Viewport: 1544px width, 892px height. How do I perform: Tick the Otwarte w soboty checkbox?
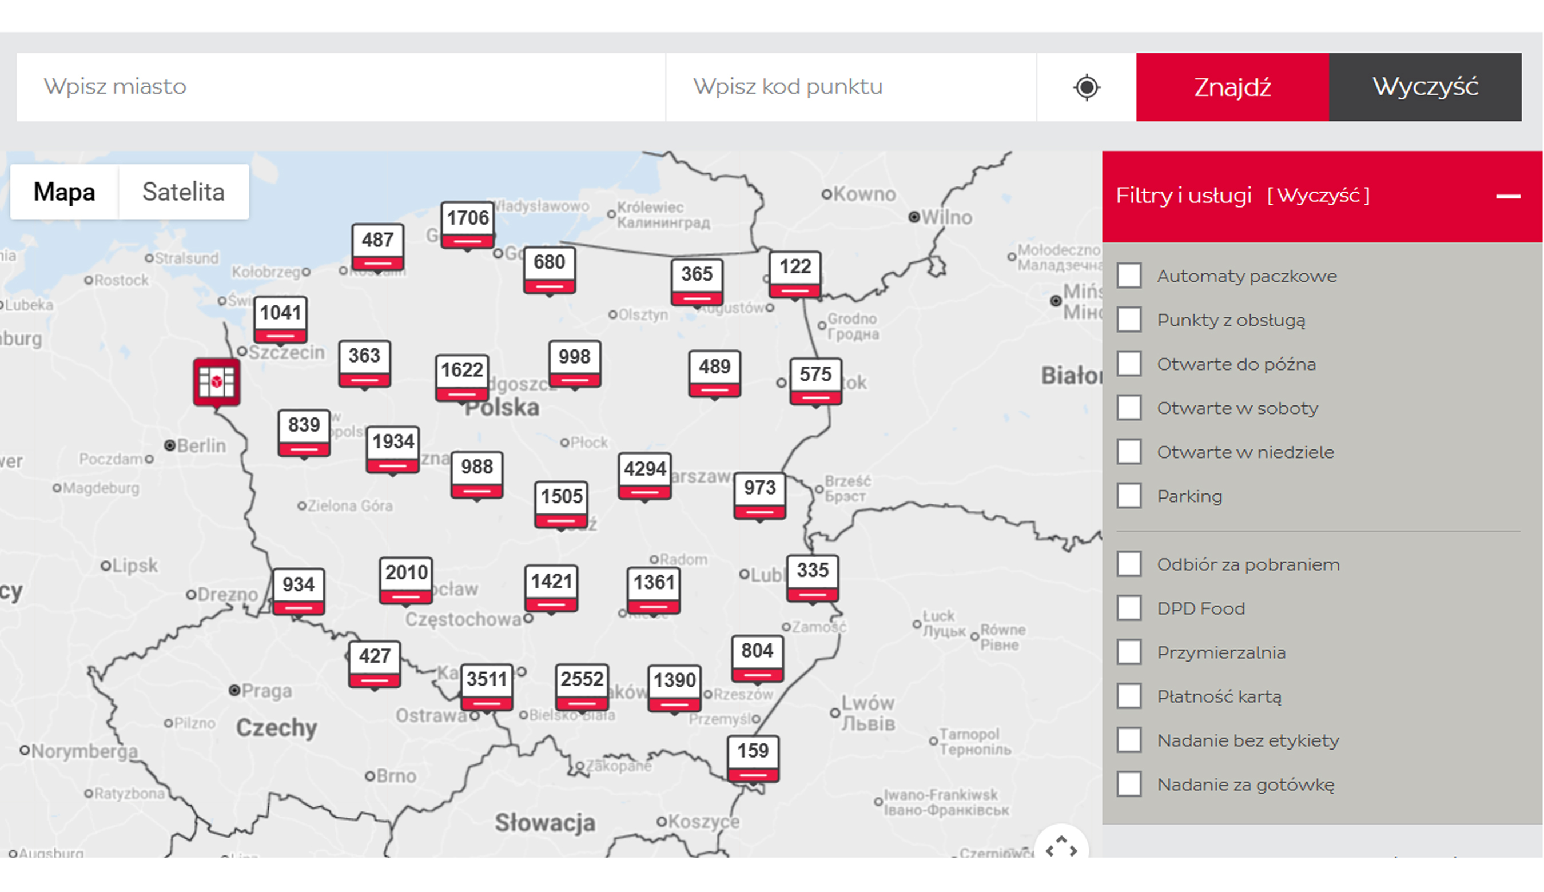(x=1129, y=408)
